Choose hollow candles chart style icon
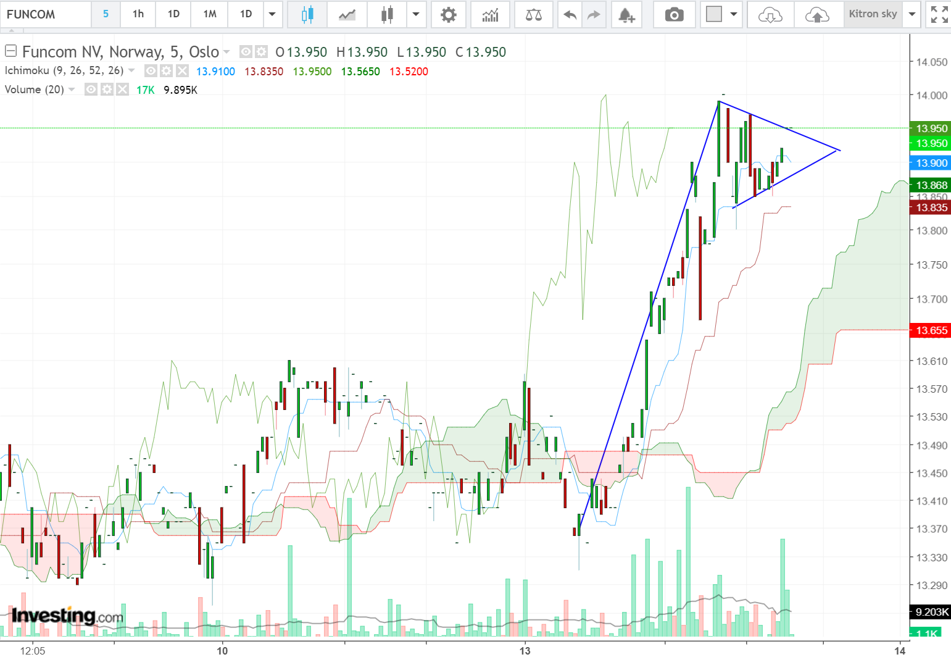 pos(307,14)
